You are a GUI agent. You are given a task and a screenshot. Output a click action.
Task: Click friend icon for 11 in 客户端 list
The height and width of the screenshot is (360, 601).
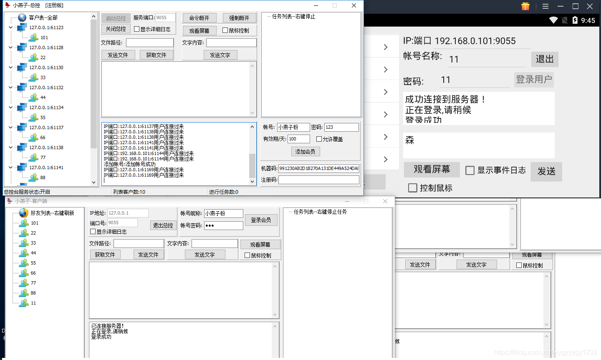coord(24,303)
